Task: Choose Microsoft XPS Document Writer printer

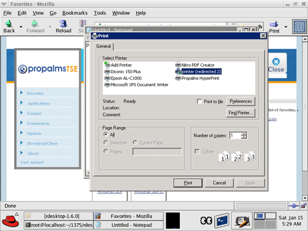Action: point(136,85)
